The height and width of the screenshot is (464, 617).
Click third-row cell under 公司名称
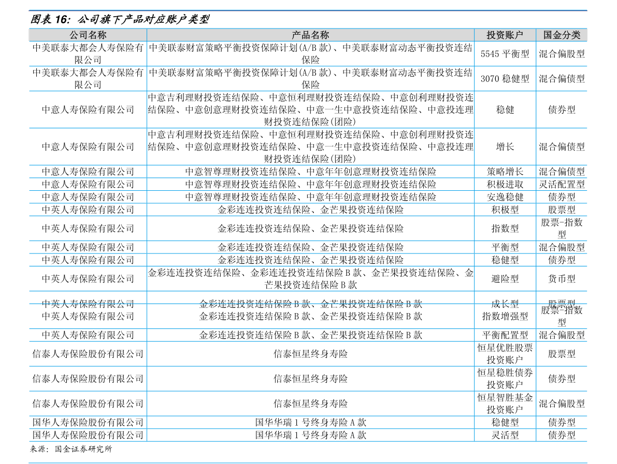[x=88, y=109]
